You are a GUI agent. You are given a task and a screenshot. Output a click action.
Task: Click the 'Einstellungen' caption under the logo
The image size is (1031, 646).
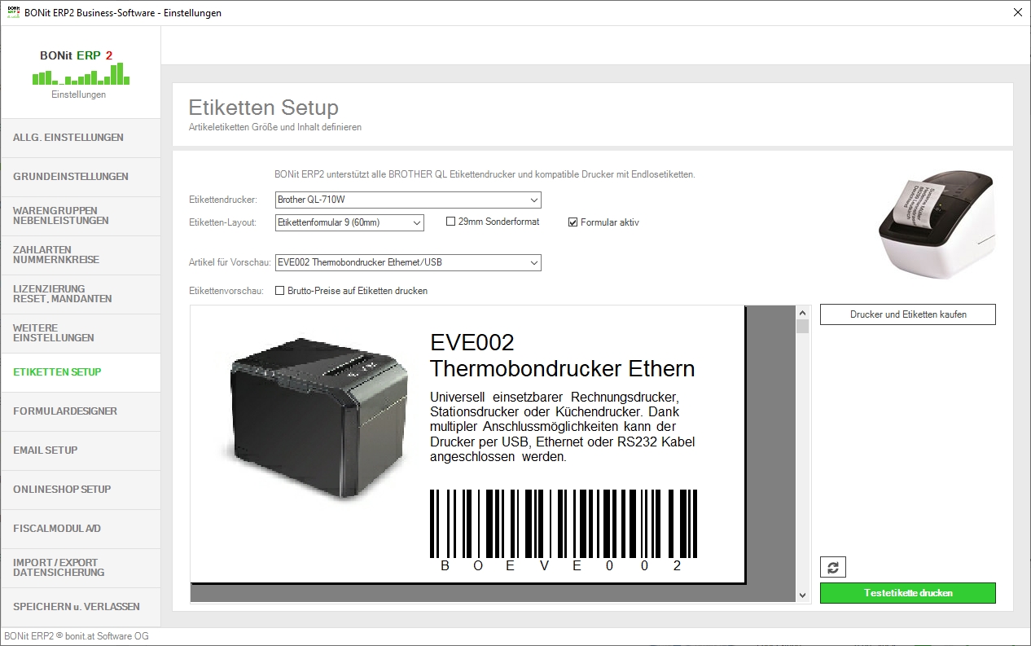pyautogui.click(x=79, y=94)
